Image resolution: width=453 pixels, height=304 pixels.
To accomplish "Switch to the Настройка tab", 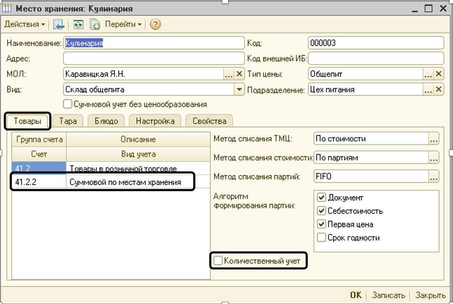I will pyautogui.click(x=155, y=121).
